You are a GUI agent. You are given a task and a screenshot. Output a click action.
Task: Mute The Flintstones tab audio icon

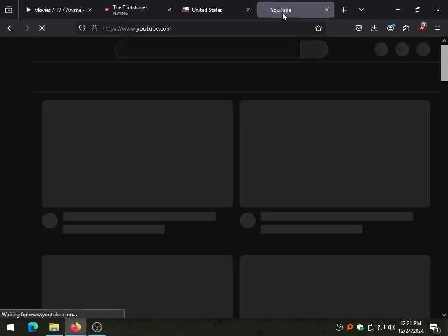tap(107, 10)
